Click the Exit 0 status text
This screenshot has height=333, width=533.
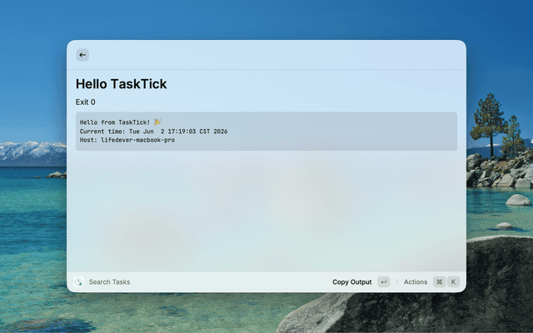(x=85, y=102)
